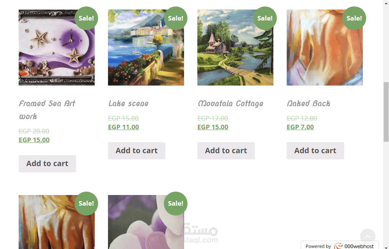Viewport: 389px width, 249px height.
Task: Open the Framed Sea Art work title link
Action: coord(47,109)
